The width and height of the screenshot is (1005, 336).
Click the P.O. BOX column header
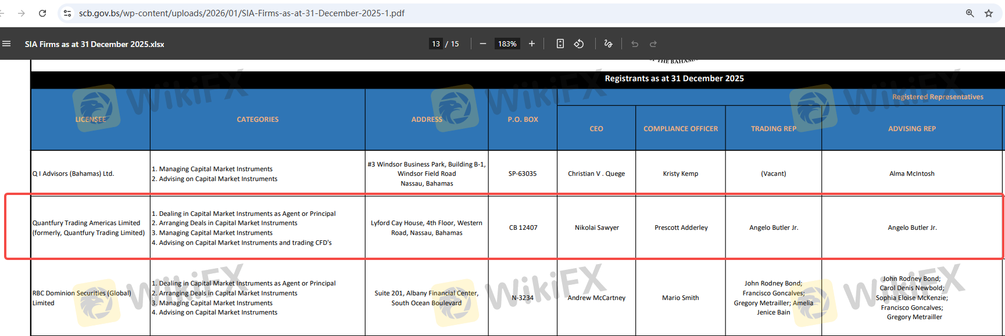click(523, 120)
